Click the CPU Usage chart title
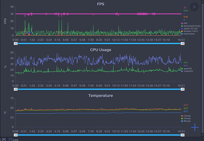Viewport: 204px width, 141px height. tap(100, 50)
